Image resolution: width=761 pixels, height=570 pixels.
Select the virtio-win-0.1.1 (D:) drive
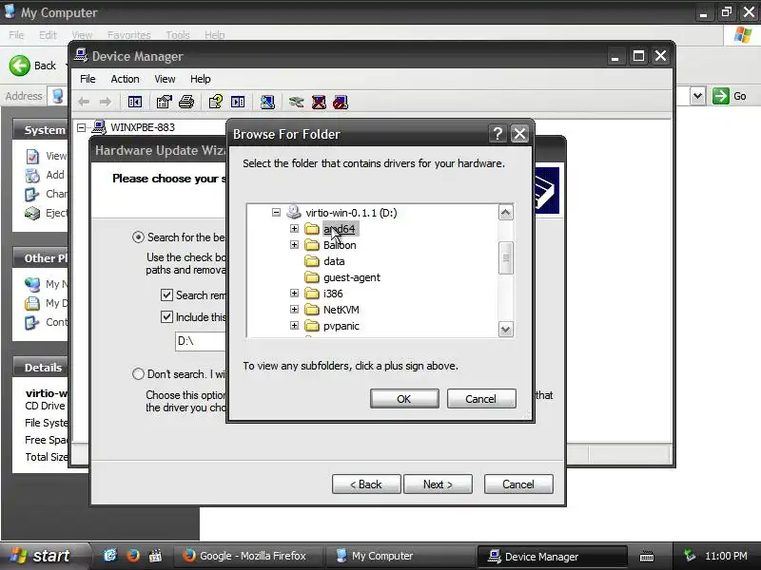[x=351, y=213]
